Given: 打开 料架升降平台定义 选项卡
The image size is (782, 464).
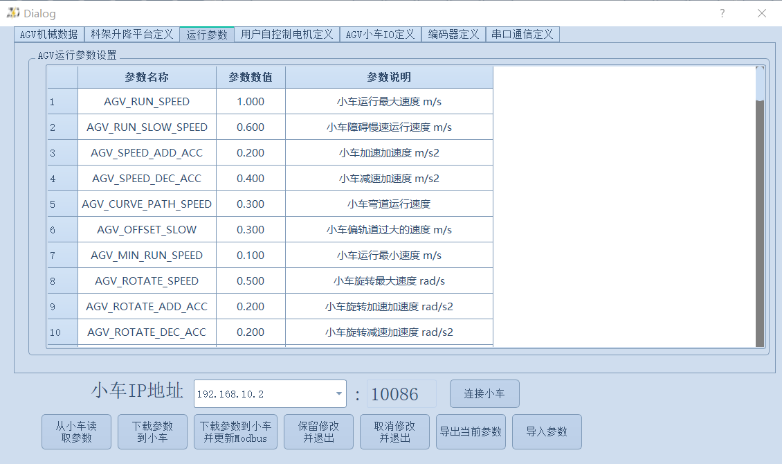Looking at the screenshot, I should tap(132, 33).
